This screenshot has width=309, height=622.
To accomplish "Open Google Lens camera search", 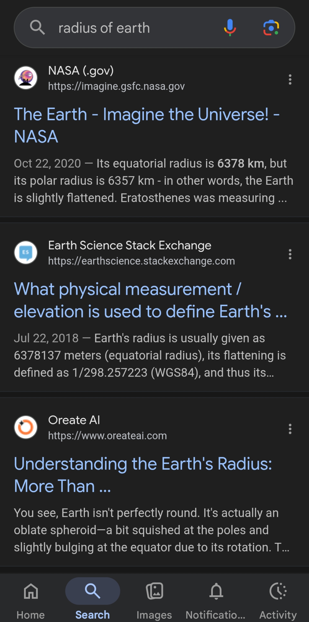I will click(x=271, y=28).
